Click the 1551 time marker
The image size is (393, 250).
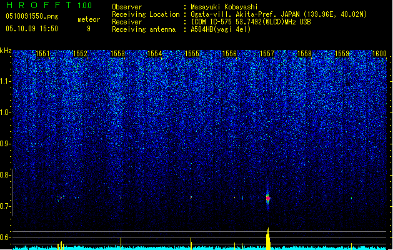(42, 54)
